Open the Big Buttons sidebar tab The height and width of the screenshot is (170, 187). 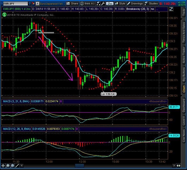[x=184, y=74]
